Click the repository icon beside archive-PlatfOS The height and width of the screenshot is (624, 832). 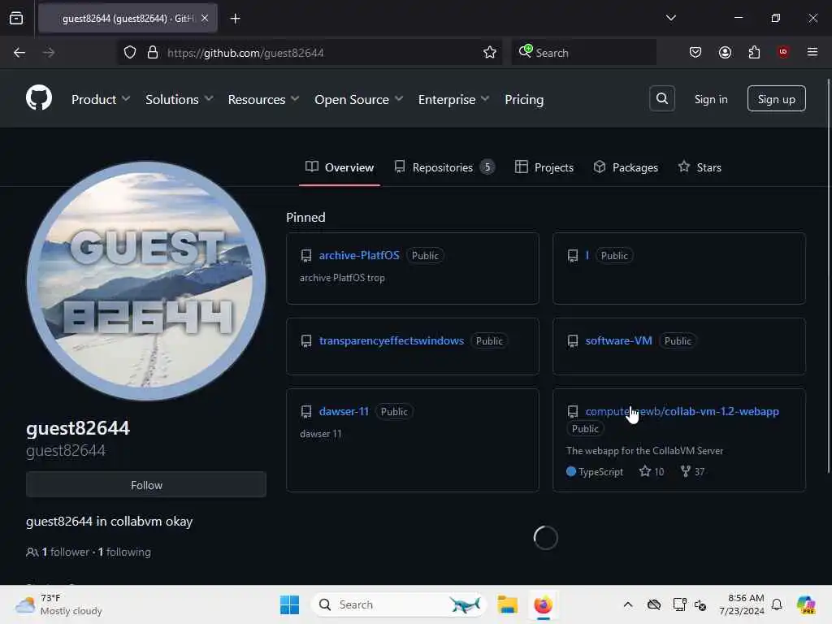point(306,256)
